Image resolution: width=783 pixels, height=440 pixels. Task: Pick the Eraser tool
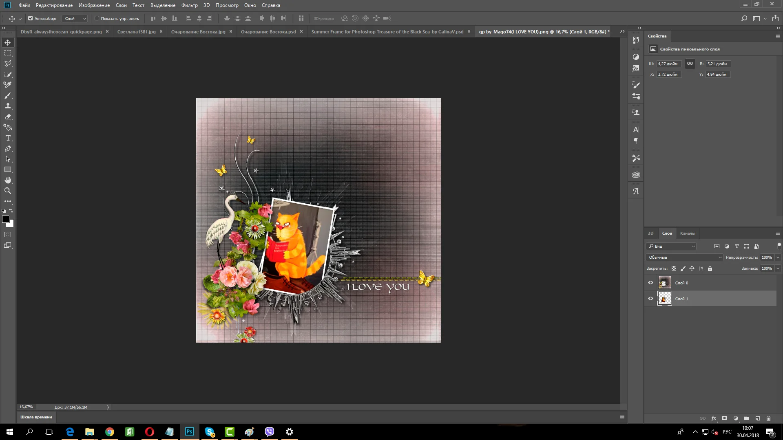(8, 117)
